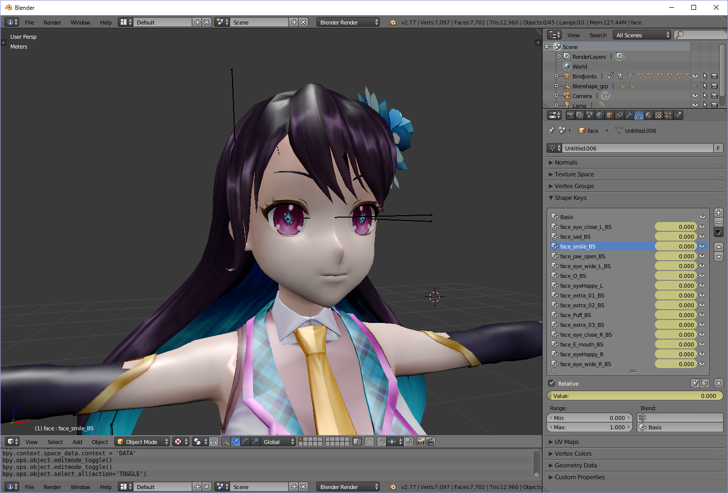Open the File menu in the top header
The width and height of the screenshot is (728, 493).
[x=29, y=23]
